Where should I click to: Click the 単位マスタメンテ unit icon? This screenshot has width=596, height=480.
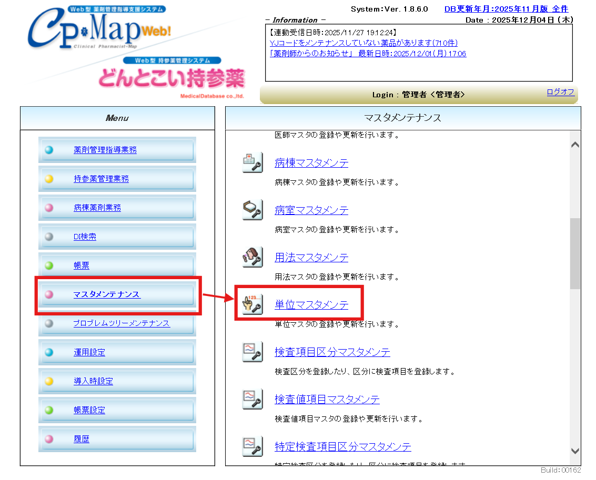pyautogui.click(x=252, y=305)
